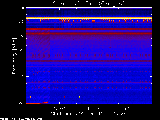Screen dimensions: 160x120
Task: Click the 'Updated Thu Feb 22 01:04:32 2018' timestamp
Action: (21, 119)
